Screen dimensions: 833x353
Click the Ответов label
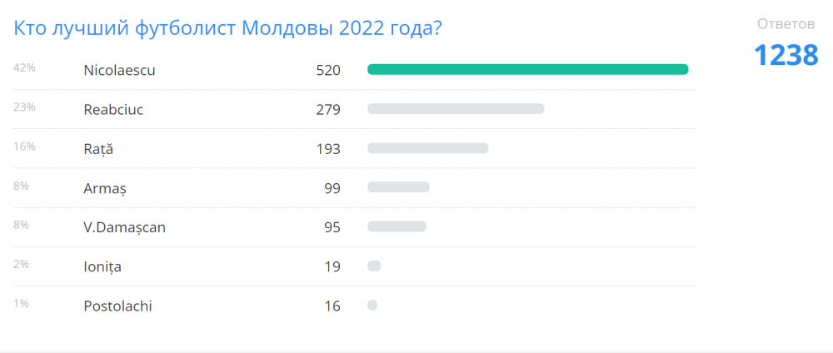(x=786, y=24)
